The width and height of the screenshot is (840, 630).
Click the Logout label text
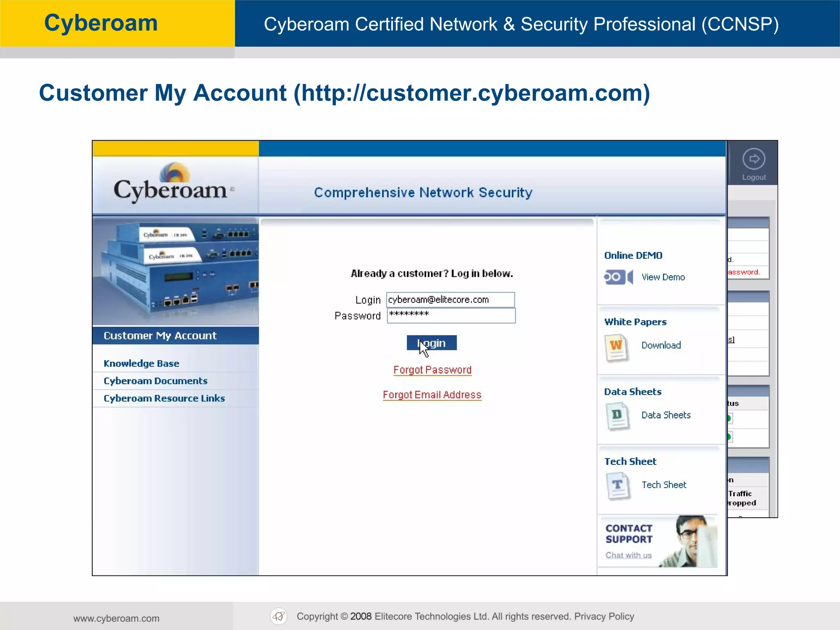(754, 177)
